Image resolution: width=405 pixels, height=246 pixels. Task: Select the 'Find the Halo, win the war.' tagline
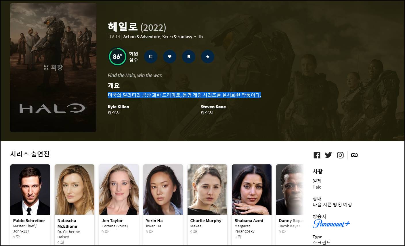[135, 75]
